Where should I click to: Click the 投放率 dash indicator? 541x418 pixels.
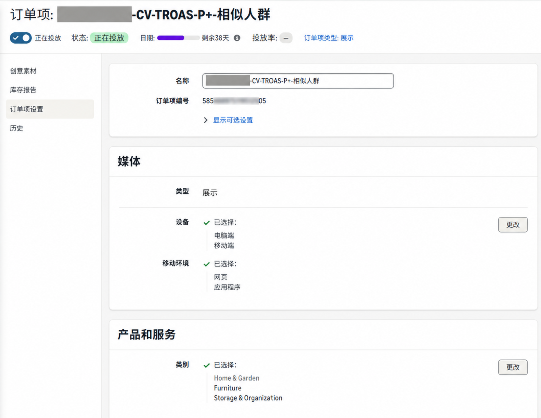pos(286,38)
